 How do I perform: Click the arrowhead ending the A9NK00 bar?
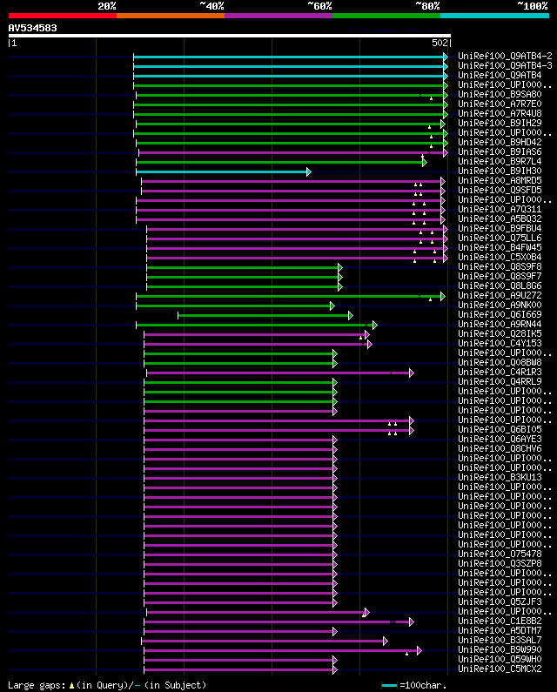(x=332, y=306)
